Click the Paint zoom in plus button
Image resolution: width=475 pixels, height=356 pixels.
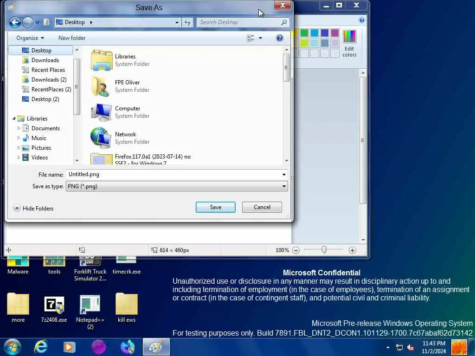353,250
